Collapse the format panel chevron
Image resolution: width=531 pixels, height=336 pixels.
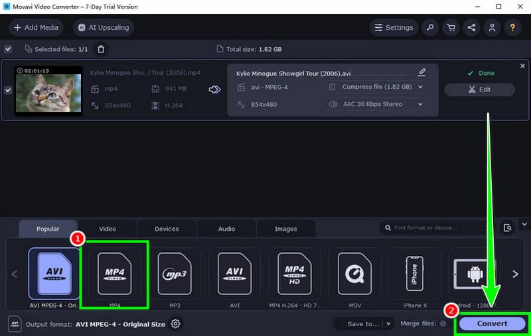pos(524,225)
